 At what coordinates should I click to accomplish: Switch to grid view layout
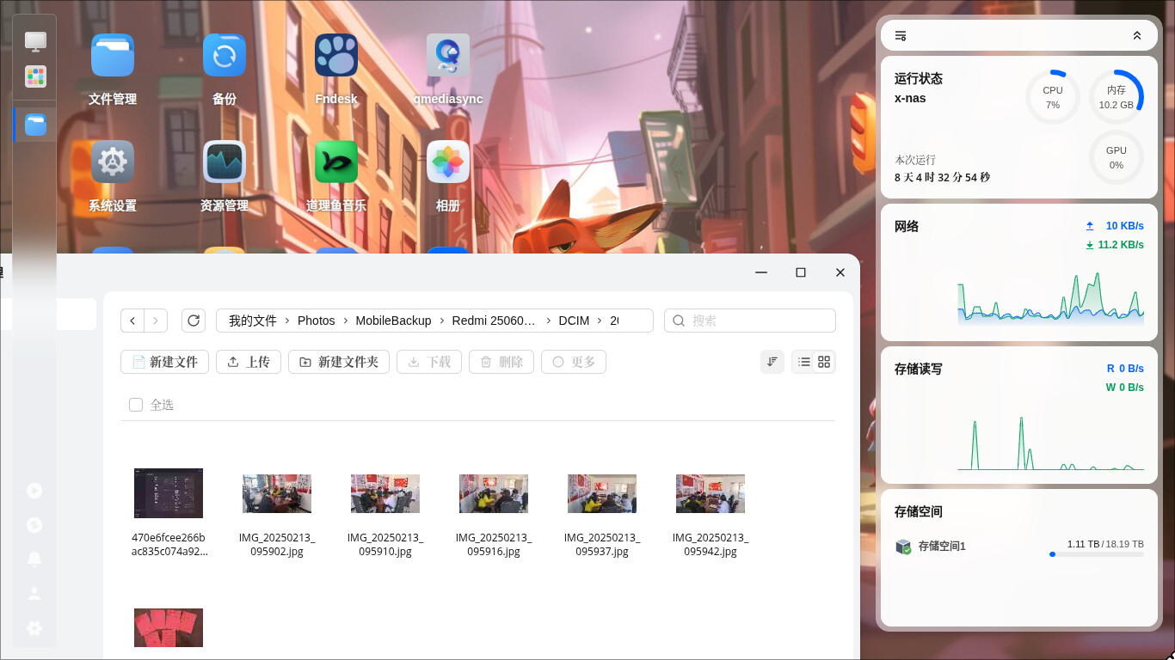coord(824,362)
